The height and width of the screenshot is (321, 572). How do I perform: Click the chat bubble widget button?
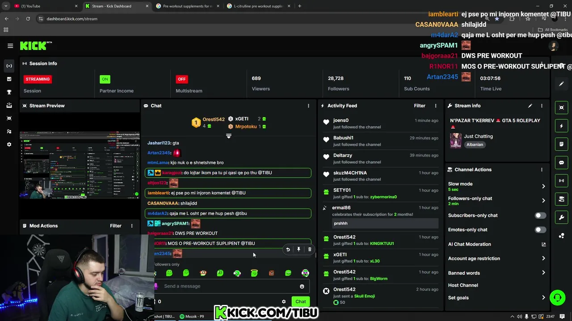562,163
